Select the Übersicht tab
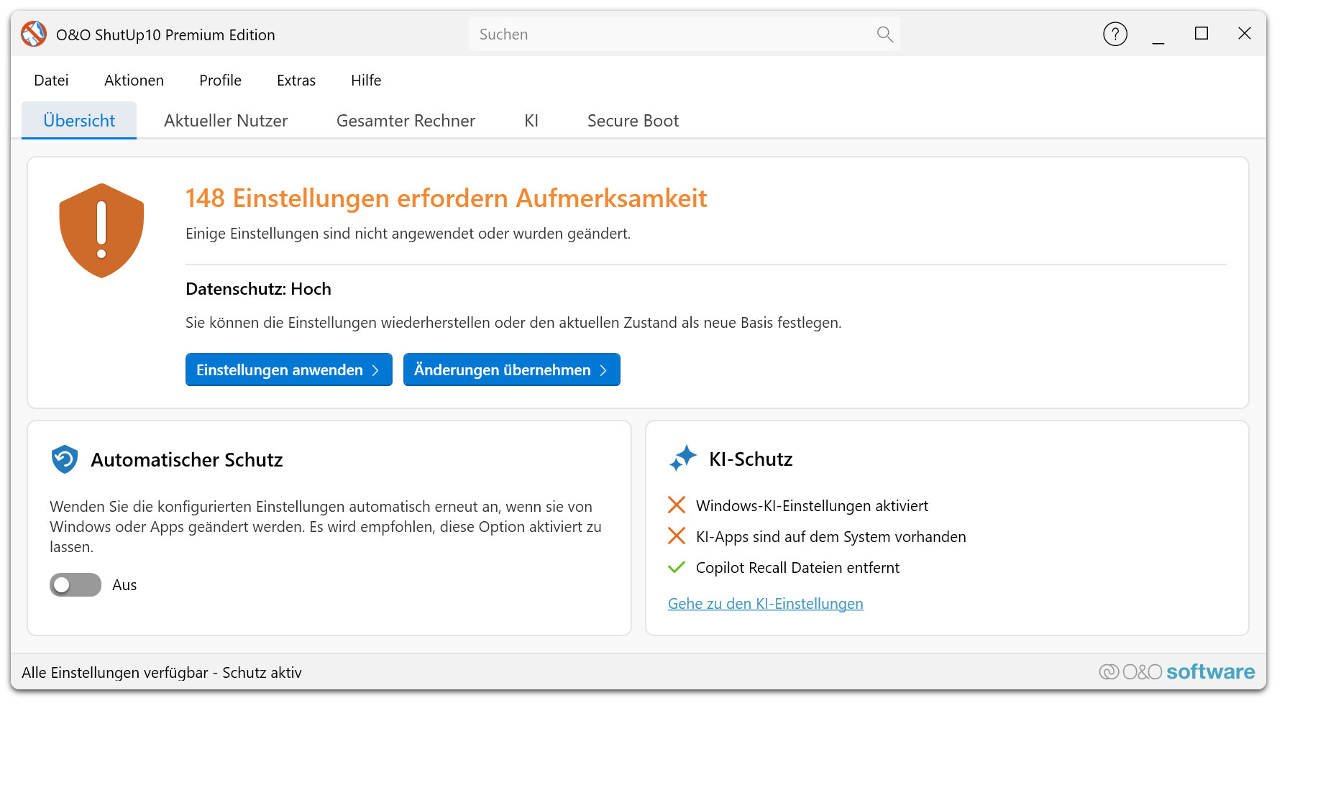 79,121
